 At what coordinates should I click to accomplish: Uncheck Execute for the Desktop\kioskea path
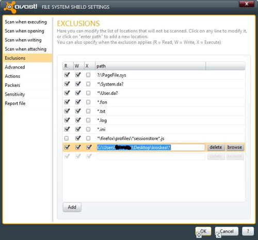pos(89,147)
